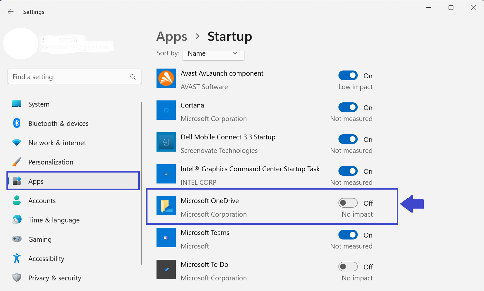Click the Intel Graphics Command Center icon
Image resolution: width=484 pixels, height=291 pixels.
click(166, 174)
